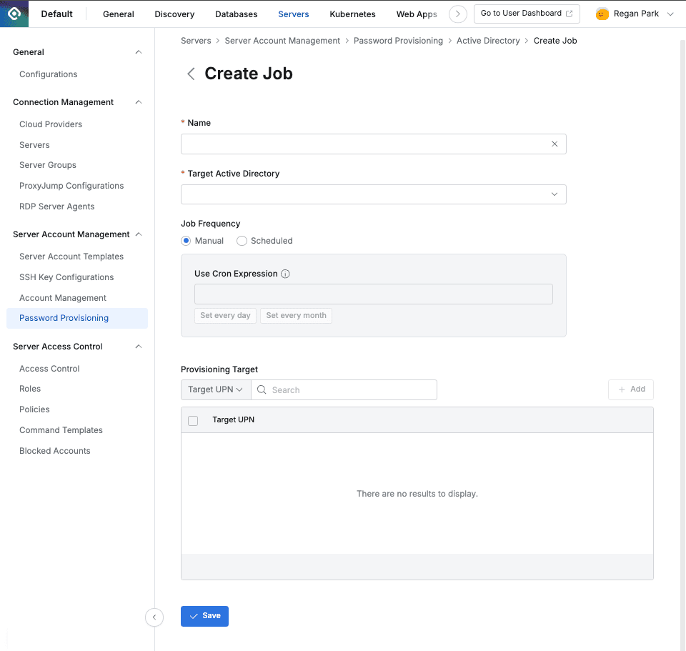This screenshot has width=686, height=651.
Task: Click the left chevron circle at bottom sidebar edge
Action: coord(154,617)
